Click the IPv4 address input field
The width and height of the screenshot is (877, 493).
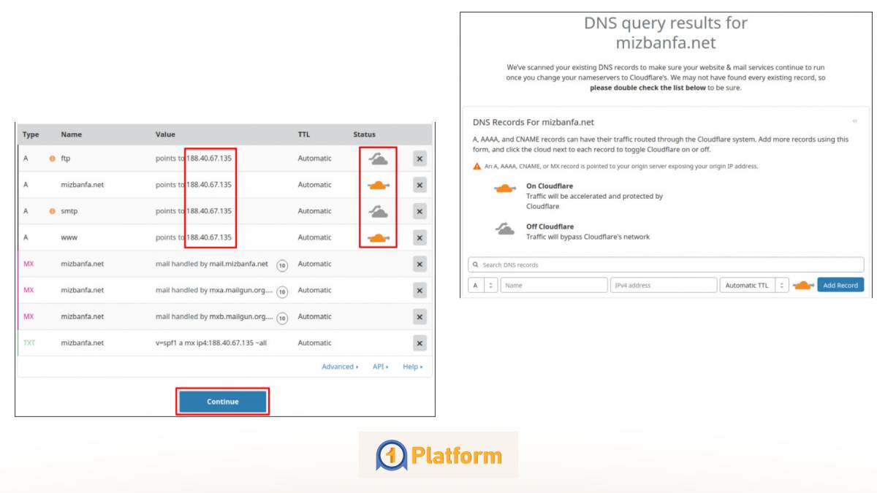point(664,285)
